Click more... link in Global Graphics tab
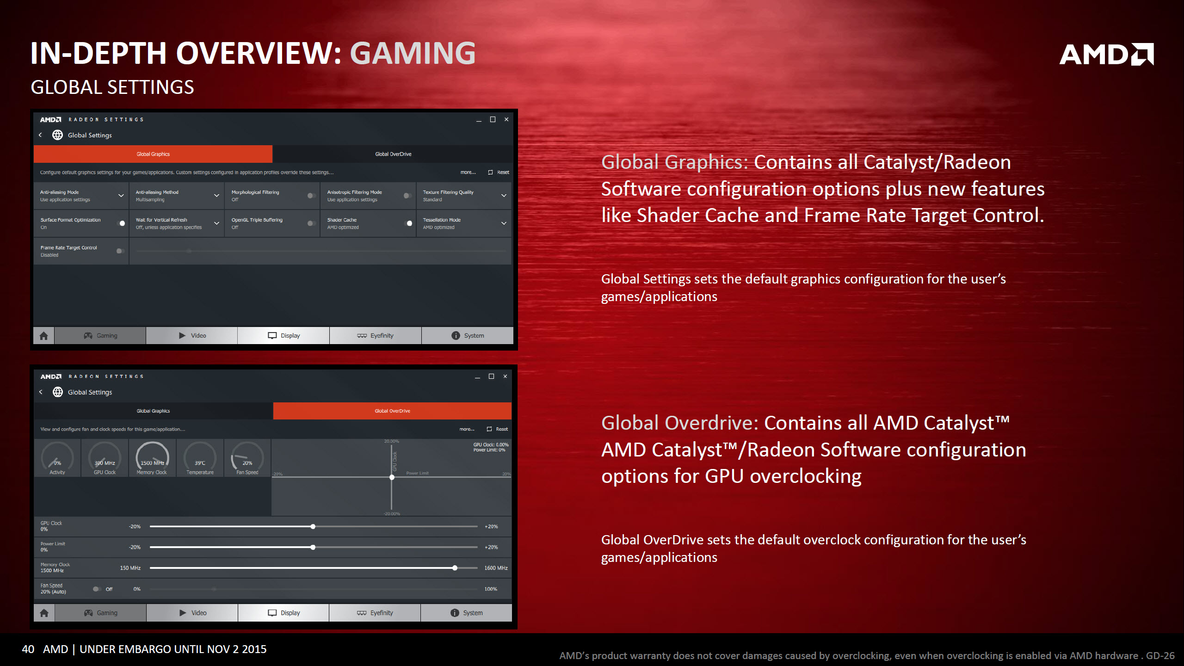The height and width of the screenshot is (666, 1184). pyautogui.click(x=468, y=172)
